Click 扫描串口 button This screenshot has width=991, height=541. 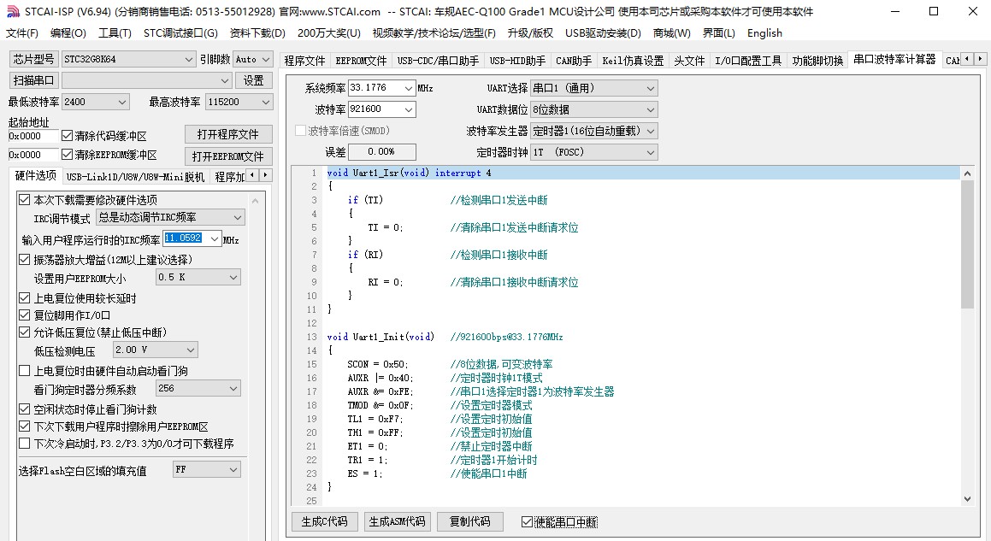33,81
